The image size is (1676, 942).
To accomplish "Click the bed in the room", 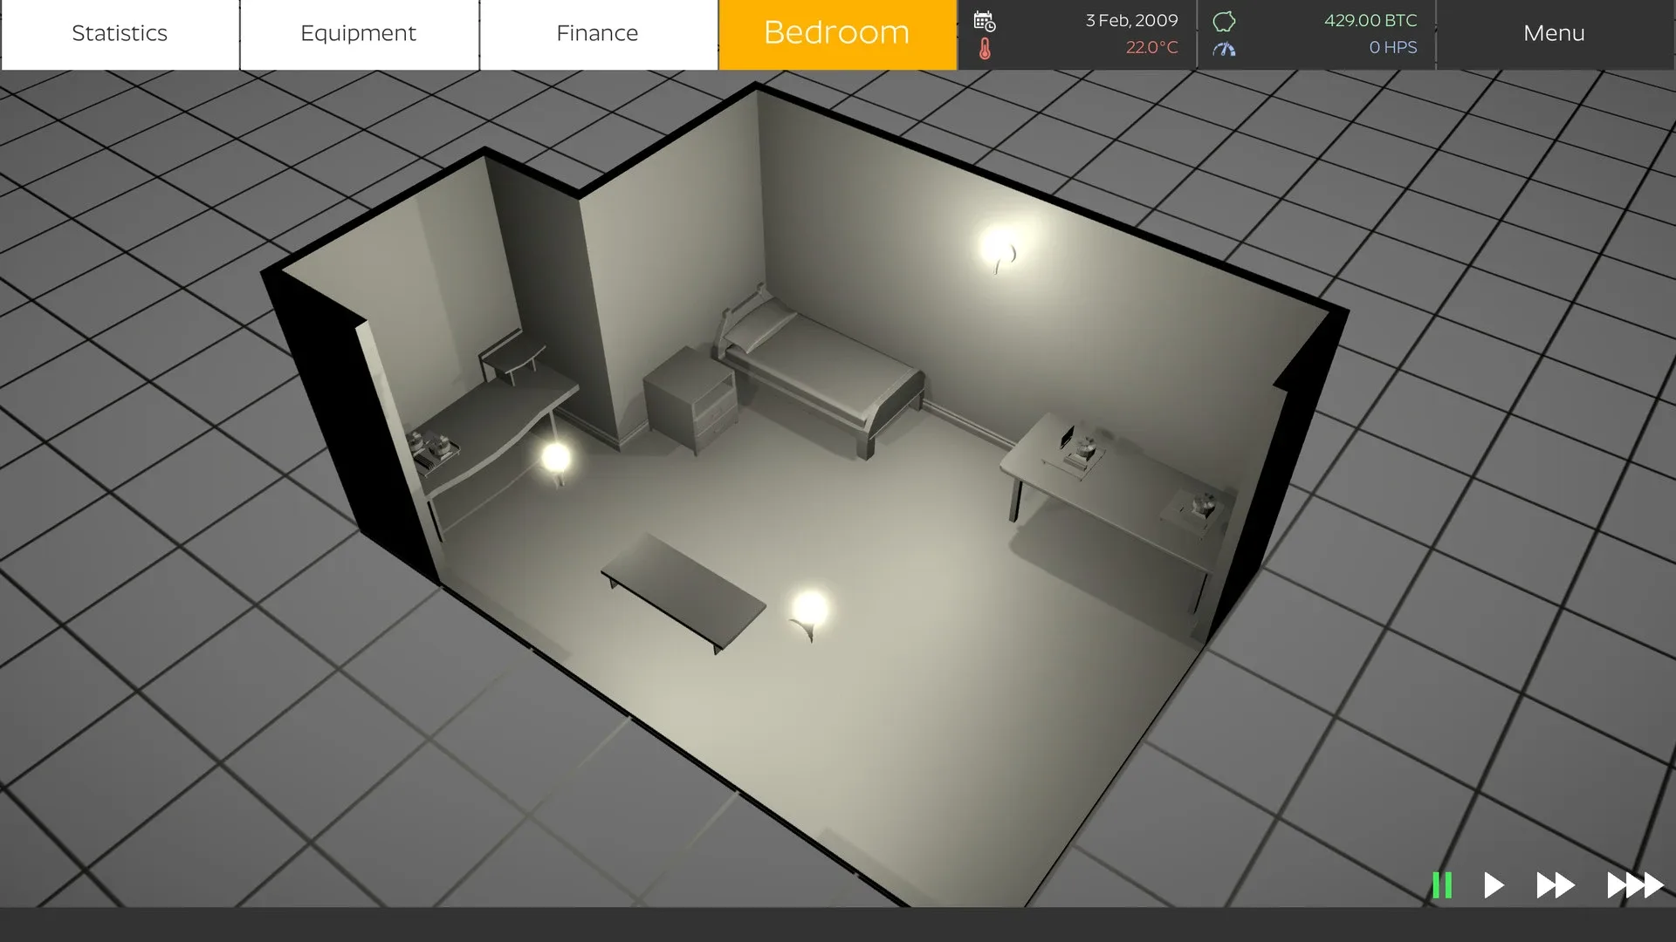I will (821, 371).
